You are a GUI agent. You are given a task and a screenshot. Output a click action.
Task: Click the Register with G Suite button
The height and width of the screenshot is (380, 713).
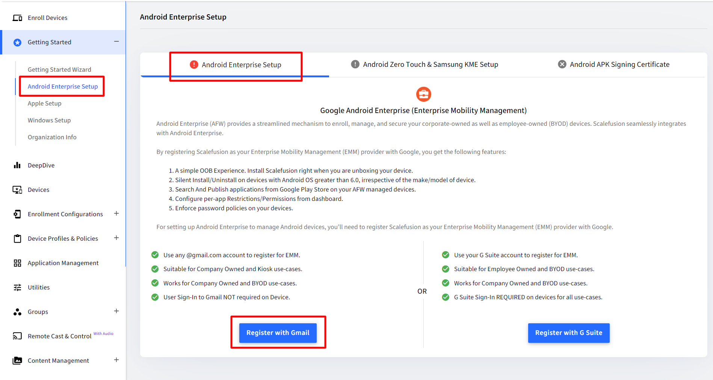coord(569,333)
